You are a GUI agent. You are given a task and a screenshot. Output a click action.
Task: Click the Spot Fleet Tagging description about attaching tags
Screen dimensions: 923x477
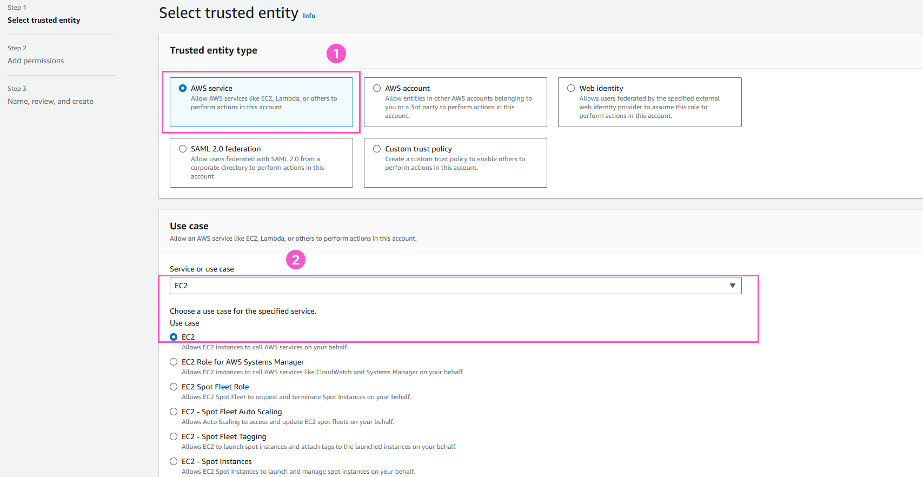point(319,447)
